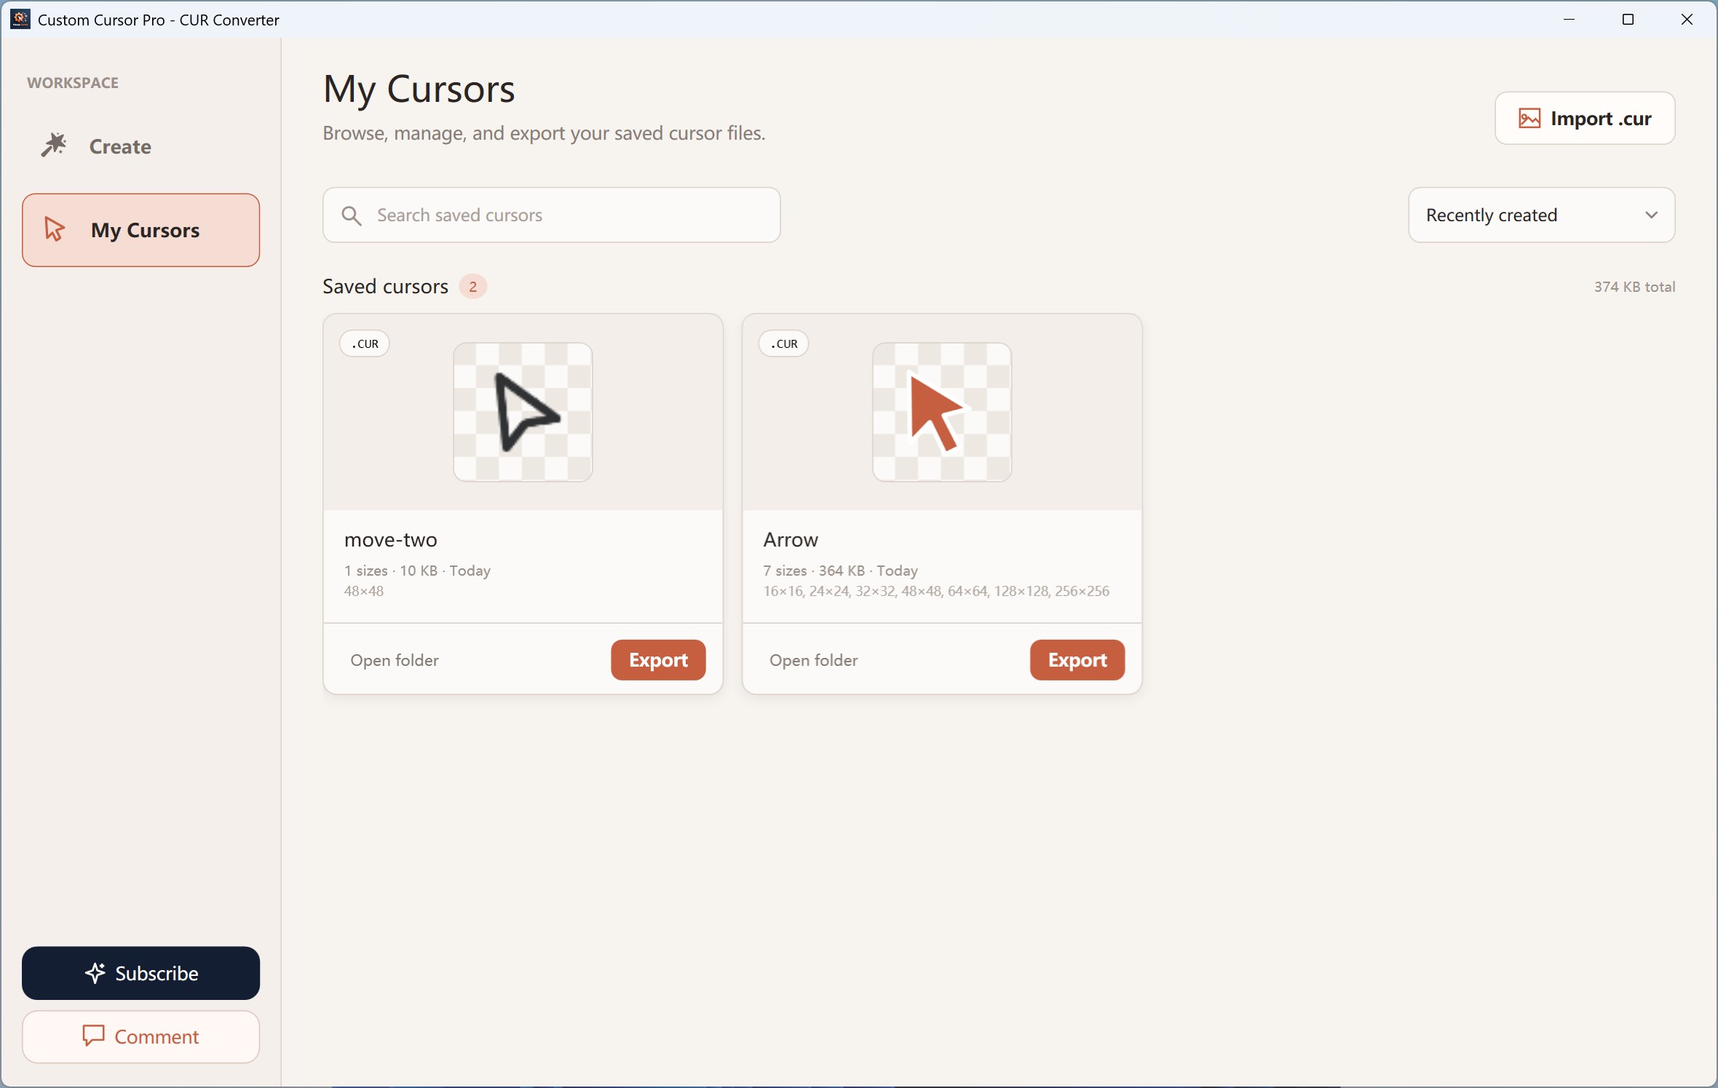Screen dimensions: 1718x1088
Task: Maximize the Custom Cursor Pro window
Action: click(x=1628, y=19)
